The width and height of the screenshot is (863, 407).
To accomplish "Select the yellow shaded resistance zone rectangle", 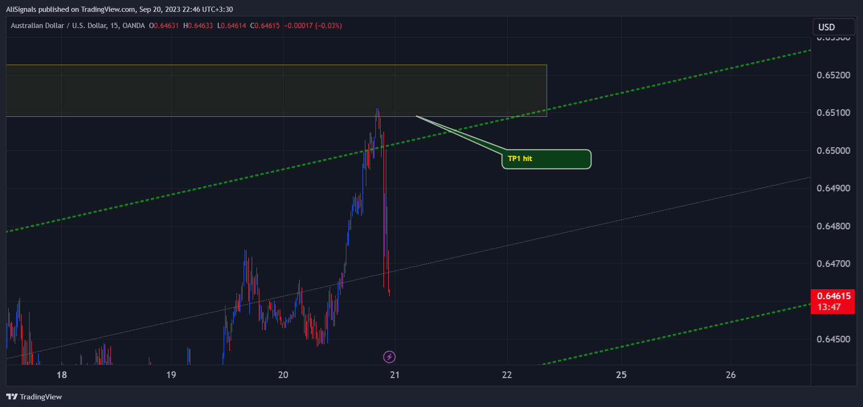I will point(276,91).
